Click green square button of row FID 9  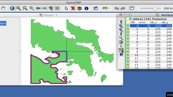[128, 52]
